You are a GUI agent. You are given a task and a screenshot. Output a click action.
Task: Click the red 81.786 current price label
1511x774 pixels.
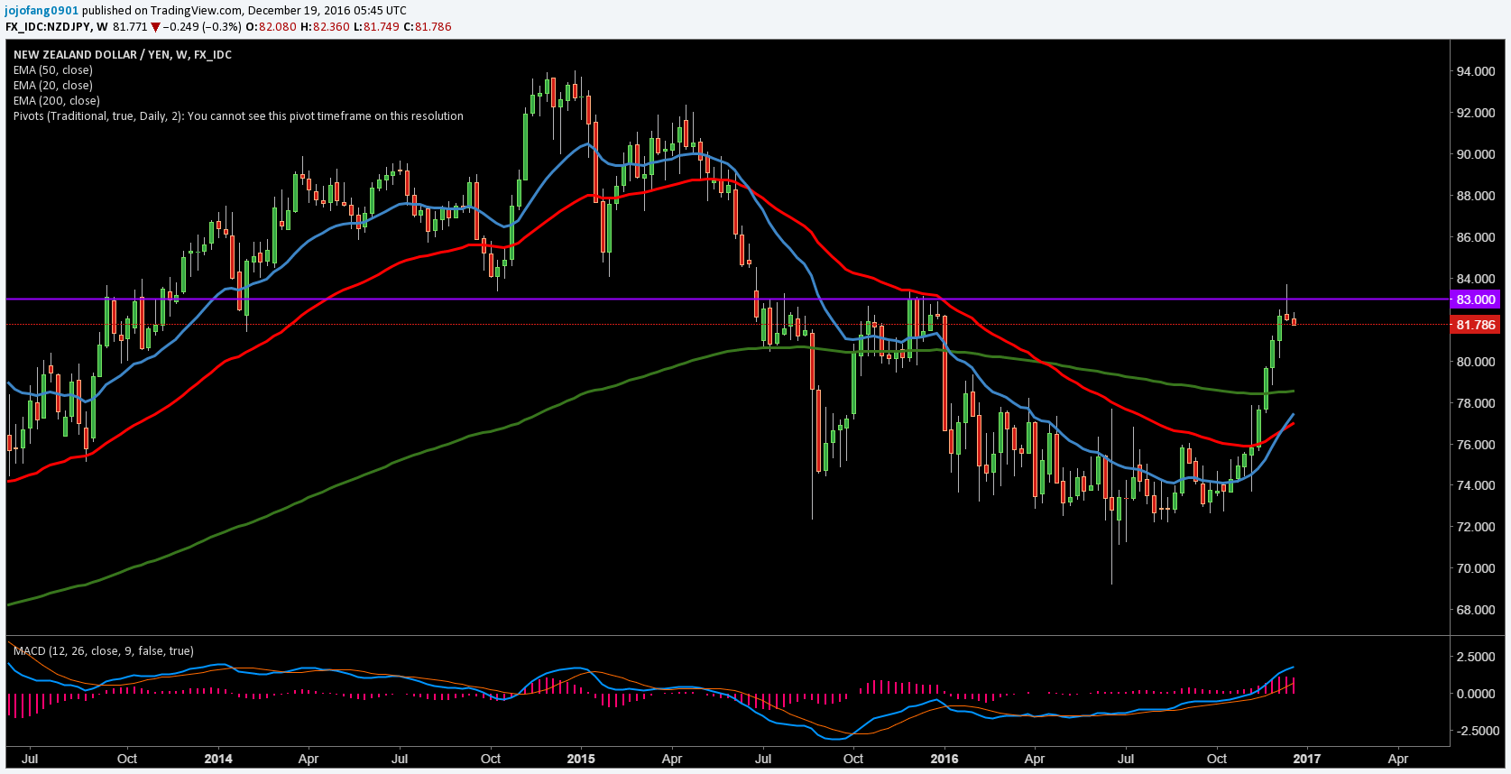1476,325
